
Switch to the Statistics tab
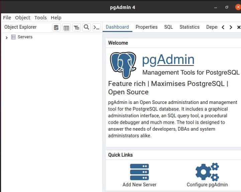click(x=190, y=27)
